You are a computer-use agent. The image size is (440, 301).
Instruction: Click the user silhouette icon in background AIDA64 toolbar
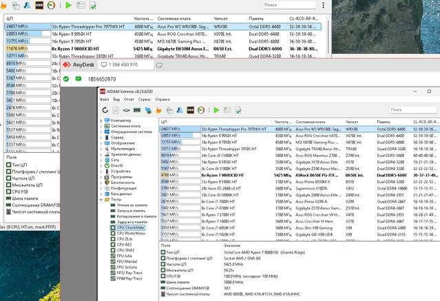[x=28, y=5]
